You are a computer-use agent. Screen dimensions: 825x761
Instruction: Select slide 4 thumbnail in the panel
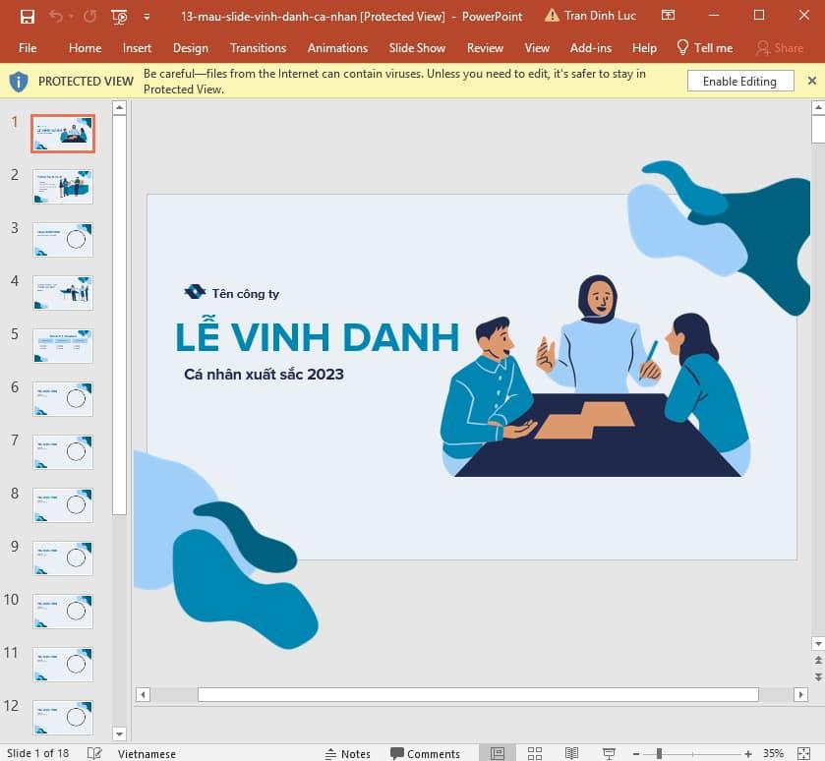62,292
